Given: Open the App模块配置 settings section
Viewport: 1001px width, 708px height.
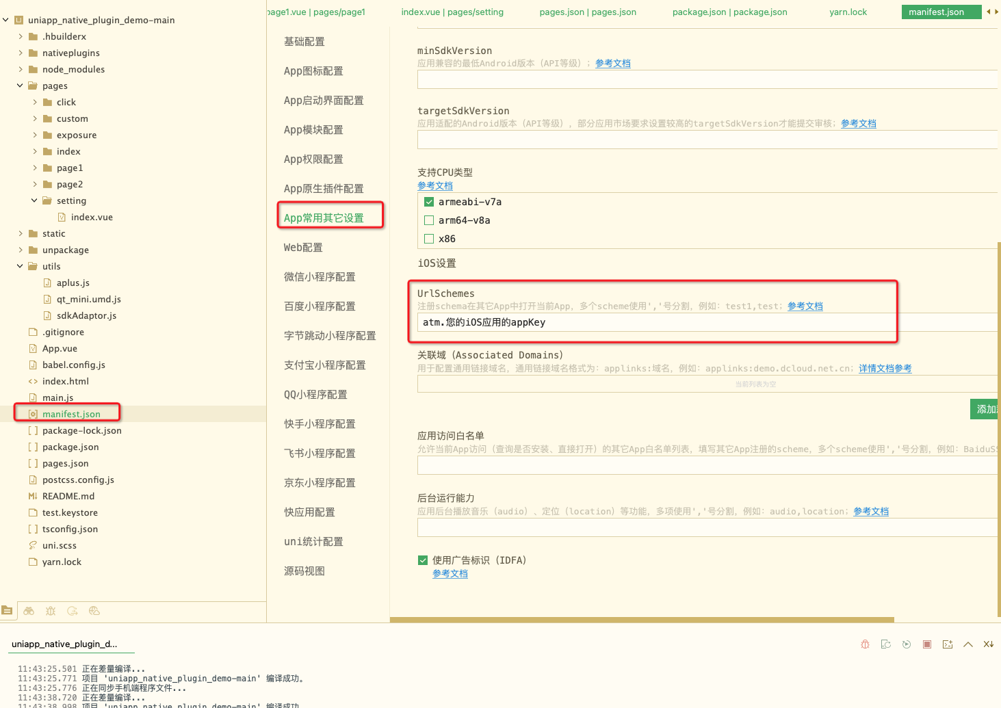Looking at the screenshot, I should pyautogui.click(x=313, y=130).
